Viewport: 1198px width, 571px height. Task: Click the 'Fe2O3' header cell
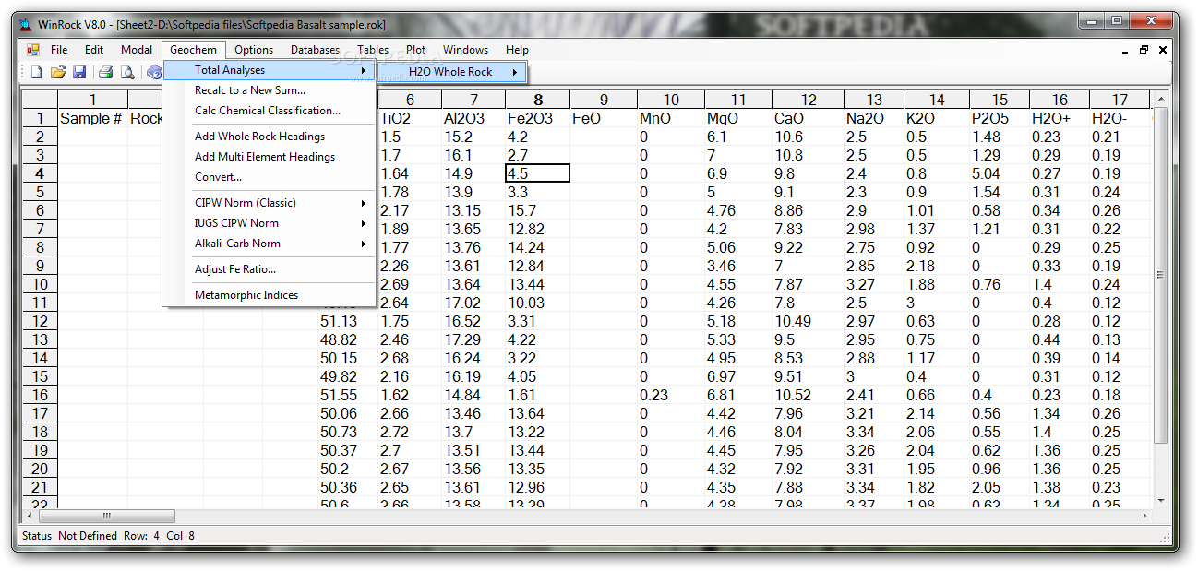[x=538, y=118]
